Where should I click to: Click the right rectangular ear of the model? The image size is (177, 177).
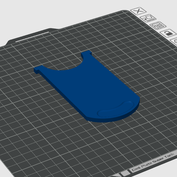tap(87, 54)
